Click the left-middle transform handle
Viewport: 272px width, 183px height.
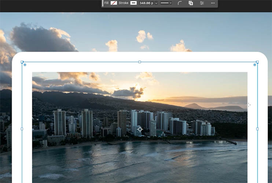[x=22, y=129]
